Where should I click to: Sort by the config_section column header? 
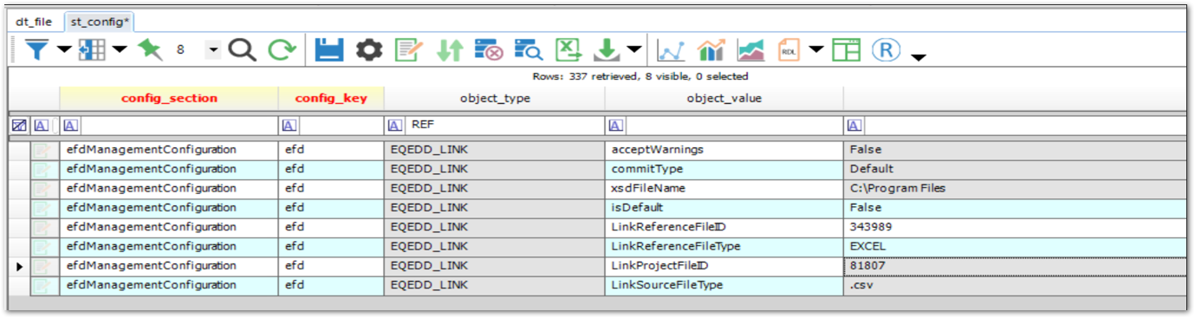tap(169, 98)
